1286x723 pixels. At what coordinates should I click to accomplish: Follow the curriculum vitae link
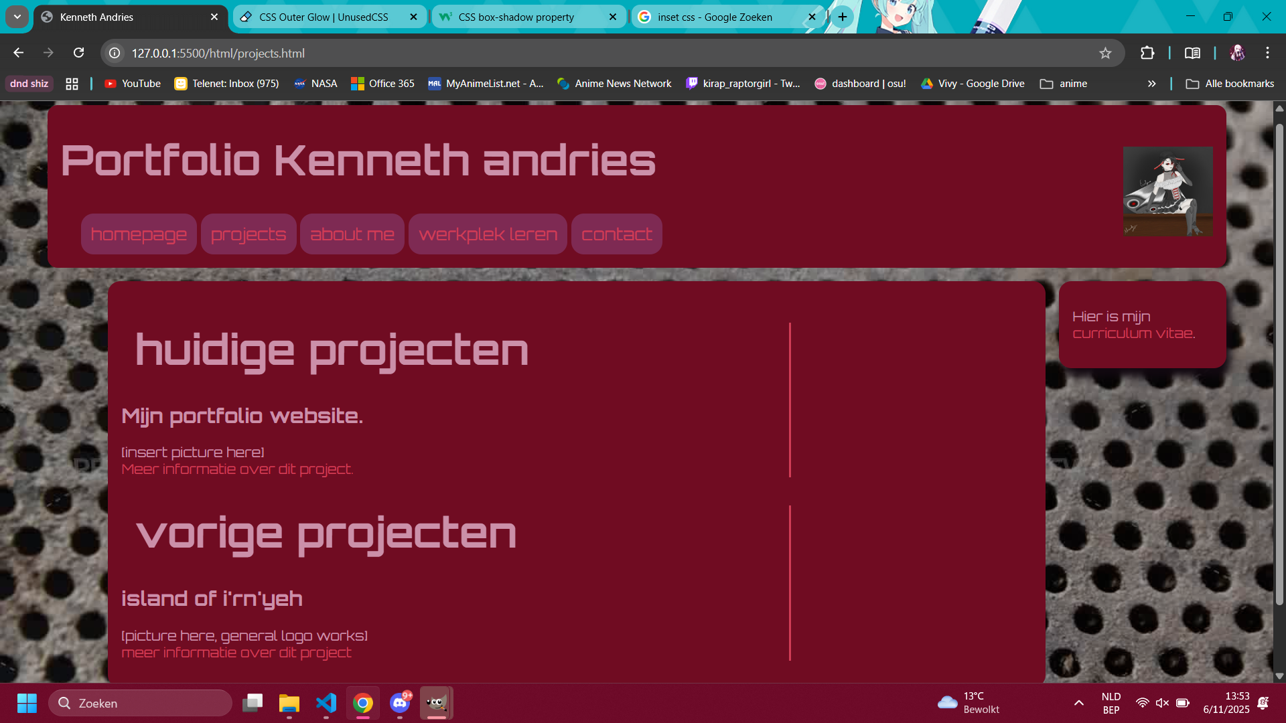coord(1133,333)
